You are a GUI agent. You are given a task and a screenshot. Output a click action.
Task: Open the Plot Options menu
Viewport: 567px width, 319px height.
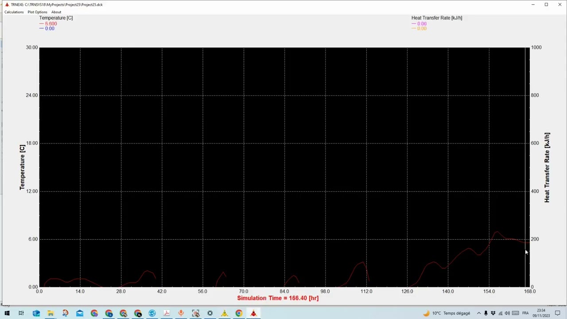coord(37,12)
